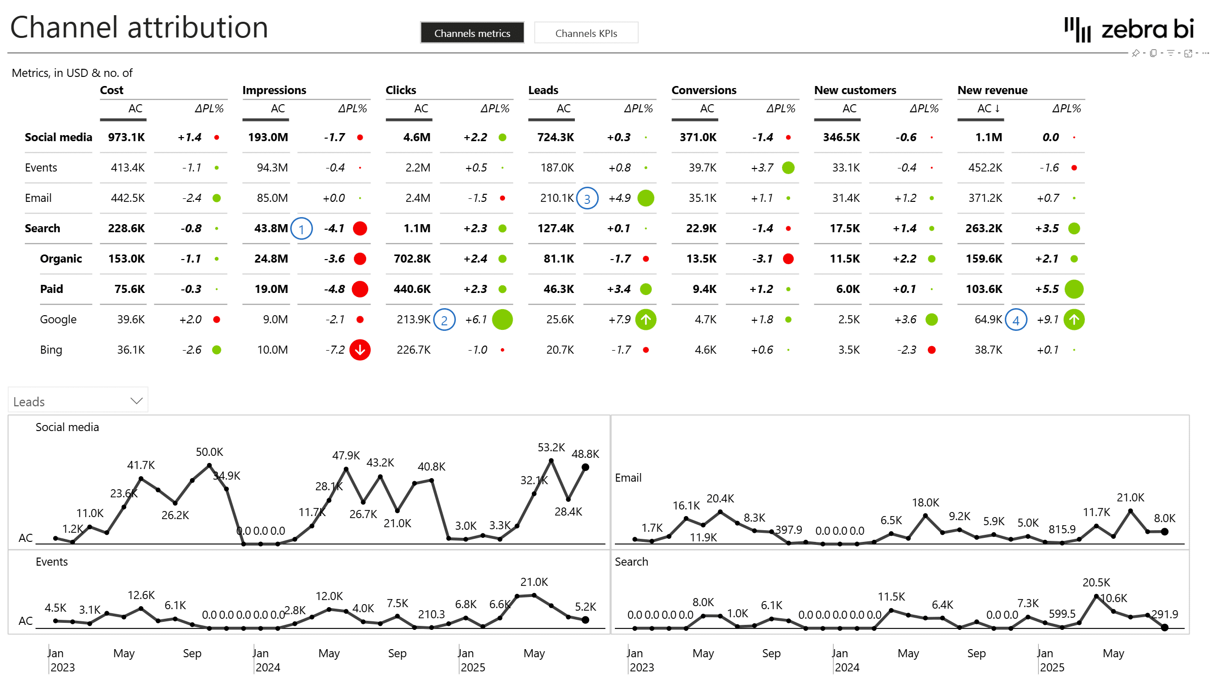Screen dimensions: 1210x680
Task: Click comment marker 1 next to Search impressions
Action: [x=302, y=229]
